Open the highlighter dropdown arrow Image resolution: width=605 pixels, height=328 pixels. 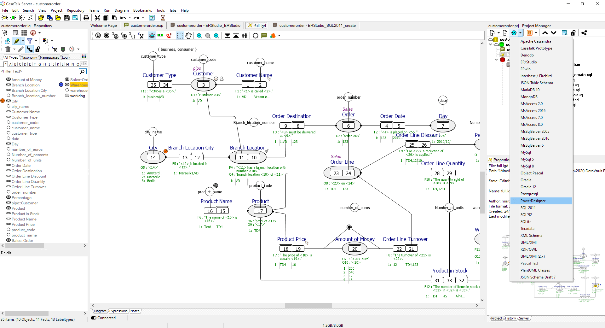(23, 41)
